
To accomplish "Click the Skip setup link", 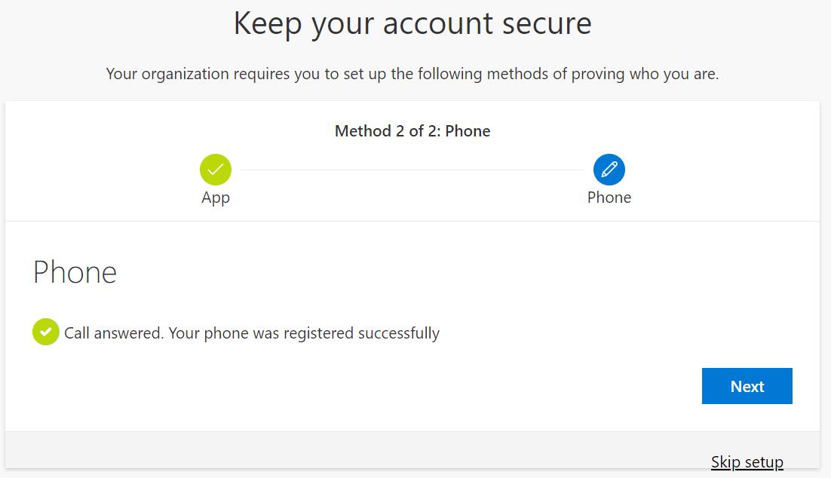I will [x=747, y=461].
